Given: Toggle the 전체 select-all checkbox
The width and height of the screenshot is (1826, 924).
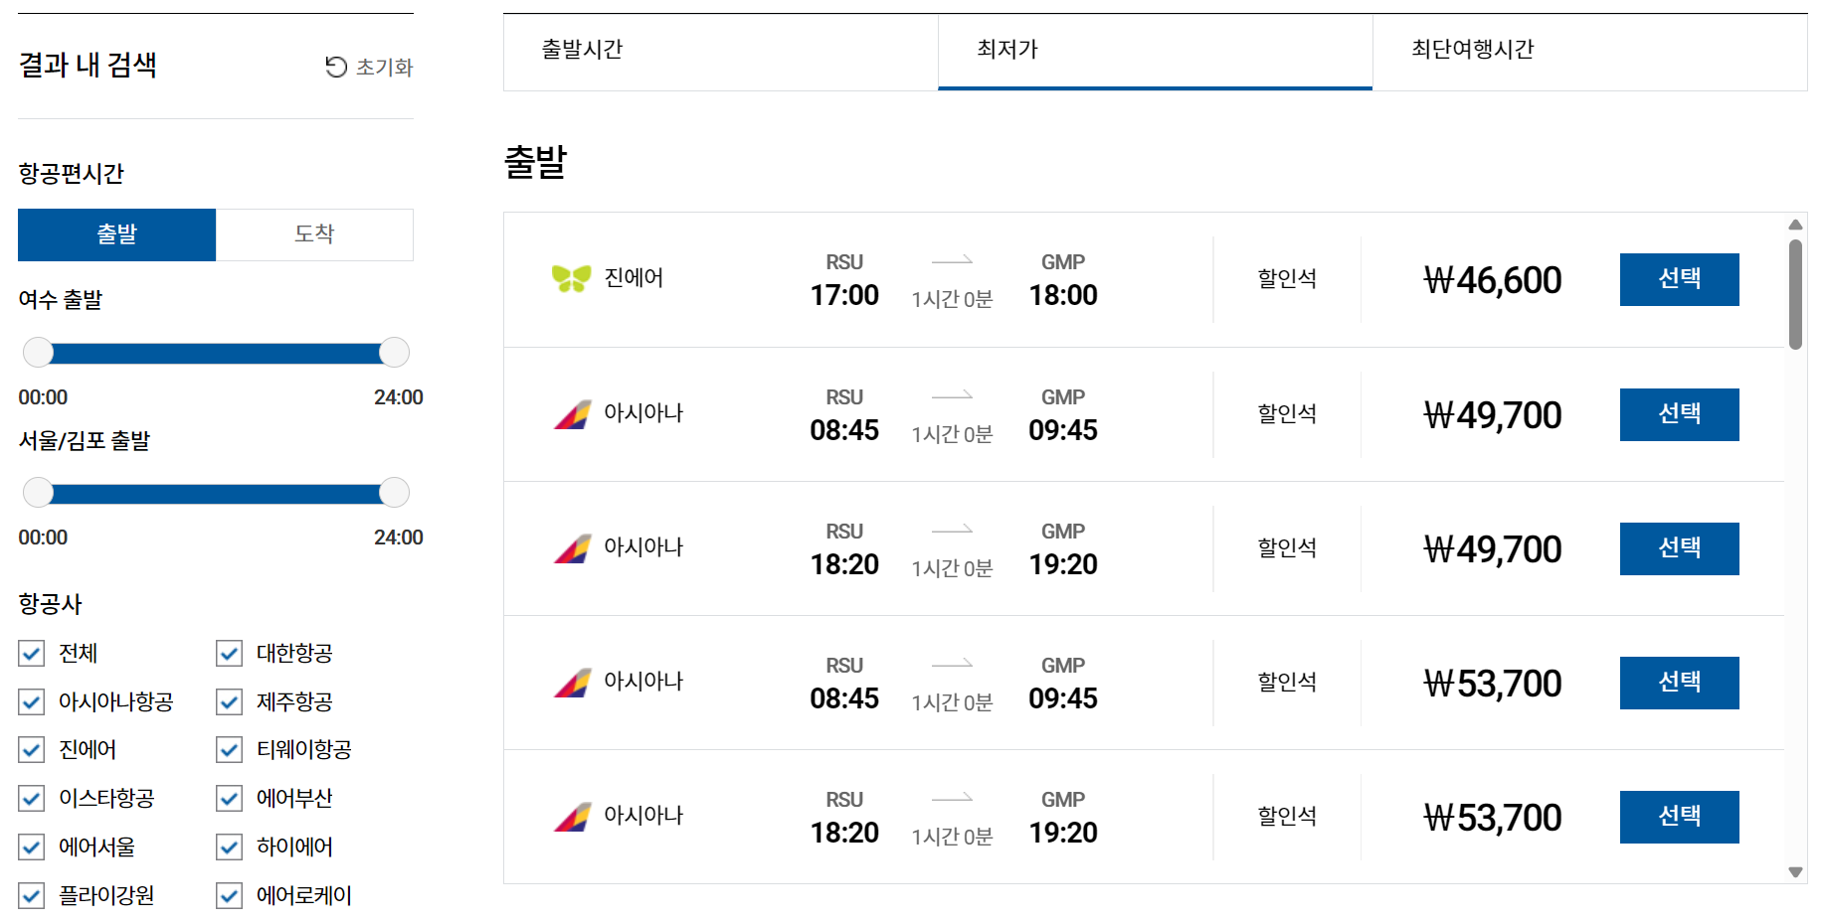Looking at the screenshot, I should [x=31, y=653].
